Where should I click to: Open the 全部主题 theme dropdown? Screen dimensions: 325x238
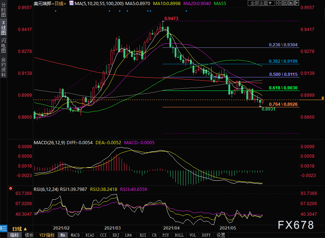(261, 3)
